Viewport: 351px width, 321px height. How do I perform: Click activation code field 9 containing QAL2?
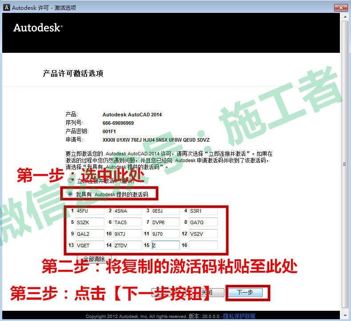pos(90,234)
